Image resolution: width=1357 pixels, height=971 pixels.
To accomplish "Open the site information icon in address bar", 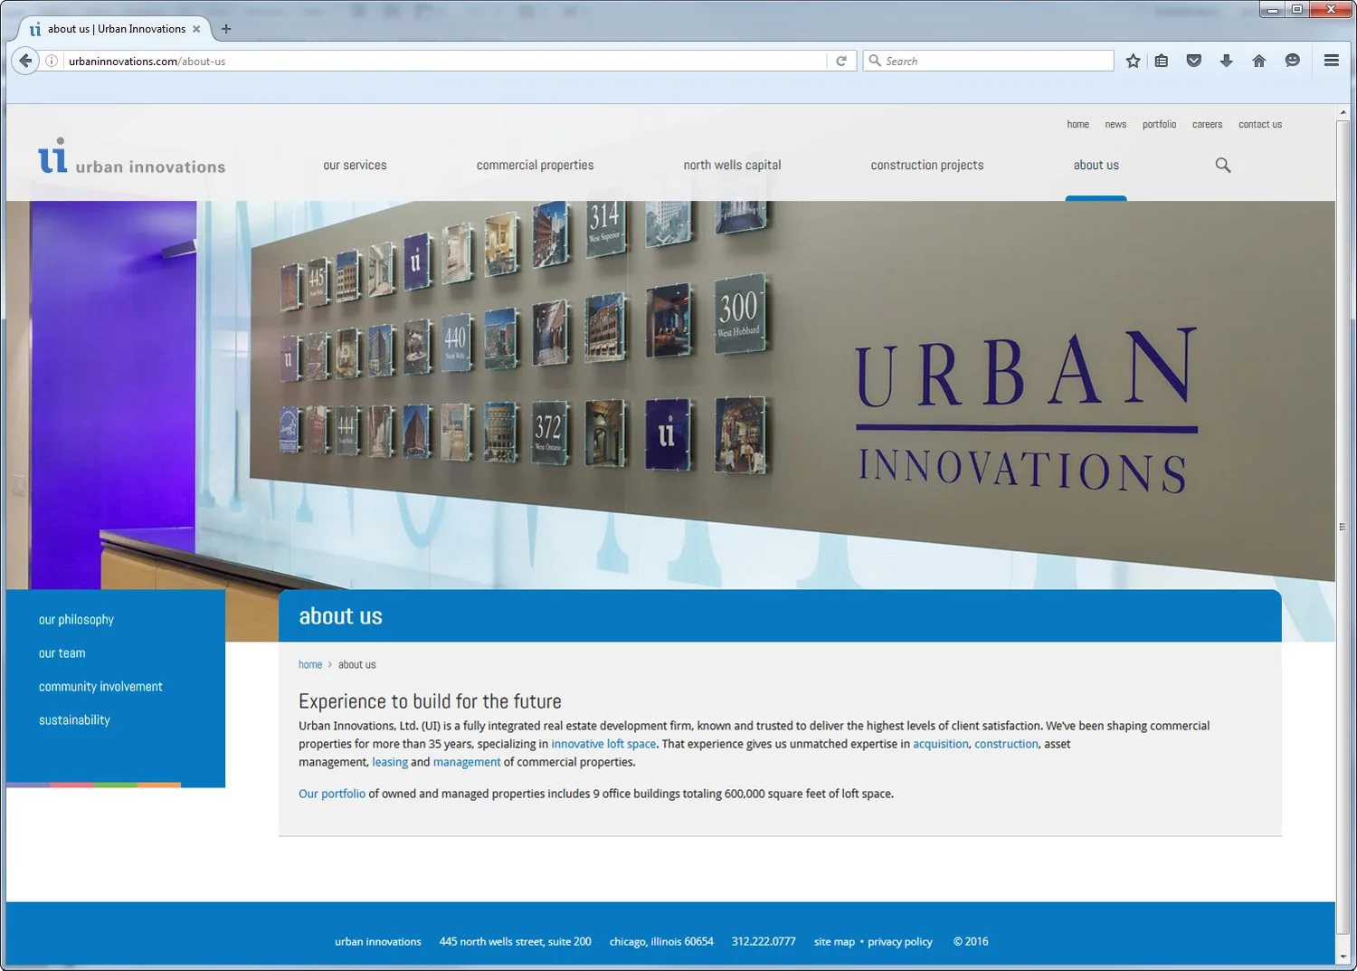I will pos(52,61).
